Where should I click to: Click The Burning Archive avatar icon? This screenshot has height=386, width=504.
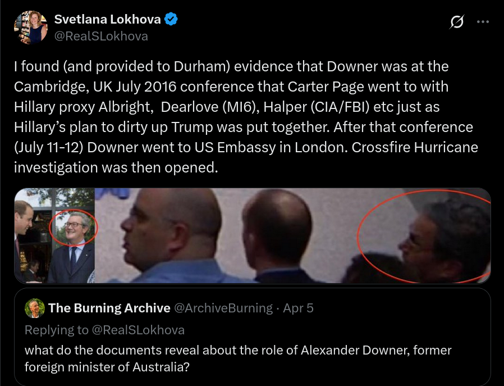coord(35,308)
